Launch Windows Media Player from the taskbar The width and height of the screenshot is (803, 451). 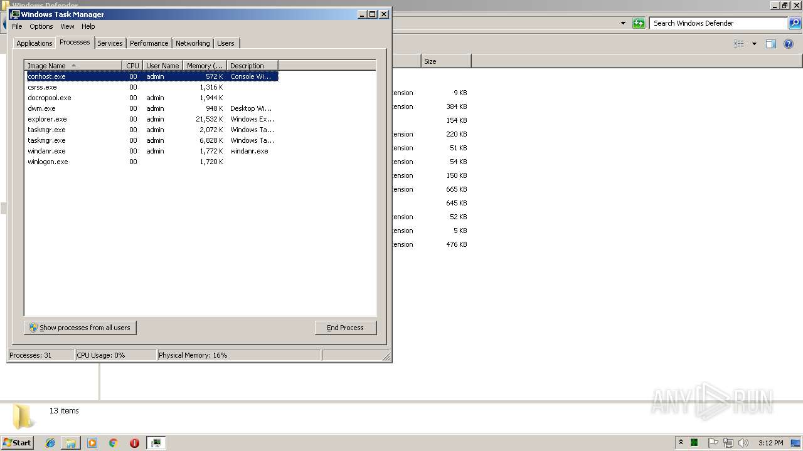click(92, 443)
